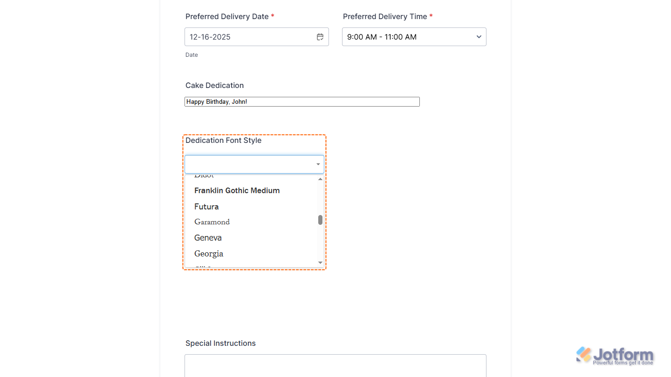671x377 pixels.
Task: Click the required asterisk beside Preferred Delivery Time
Action: [x=431, y=16]
